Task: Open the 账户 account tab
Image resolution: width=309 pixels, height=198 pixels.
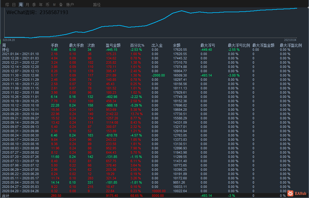Action: click(70, 5)
